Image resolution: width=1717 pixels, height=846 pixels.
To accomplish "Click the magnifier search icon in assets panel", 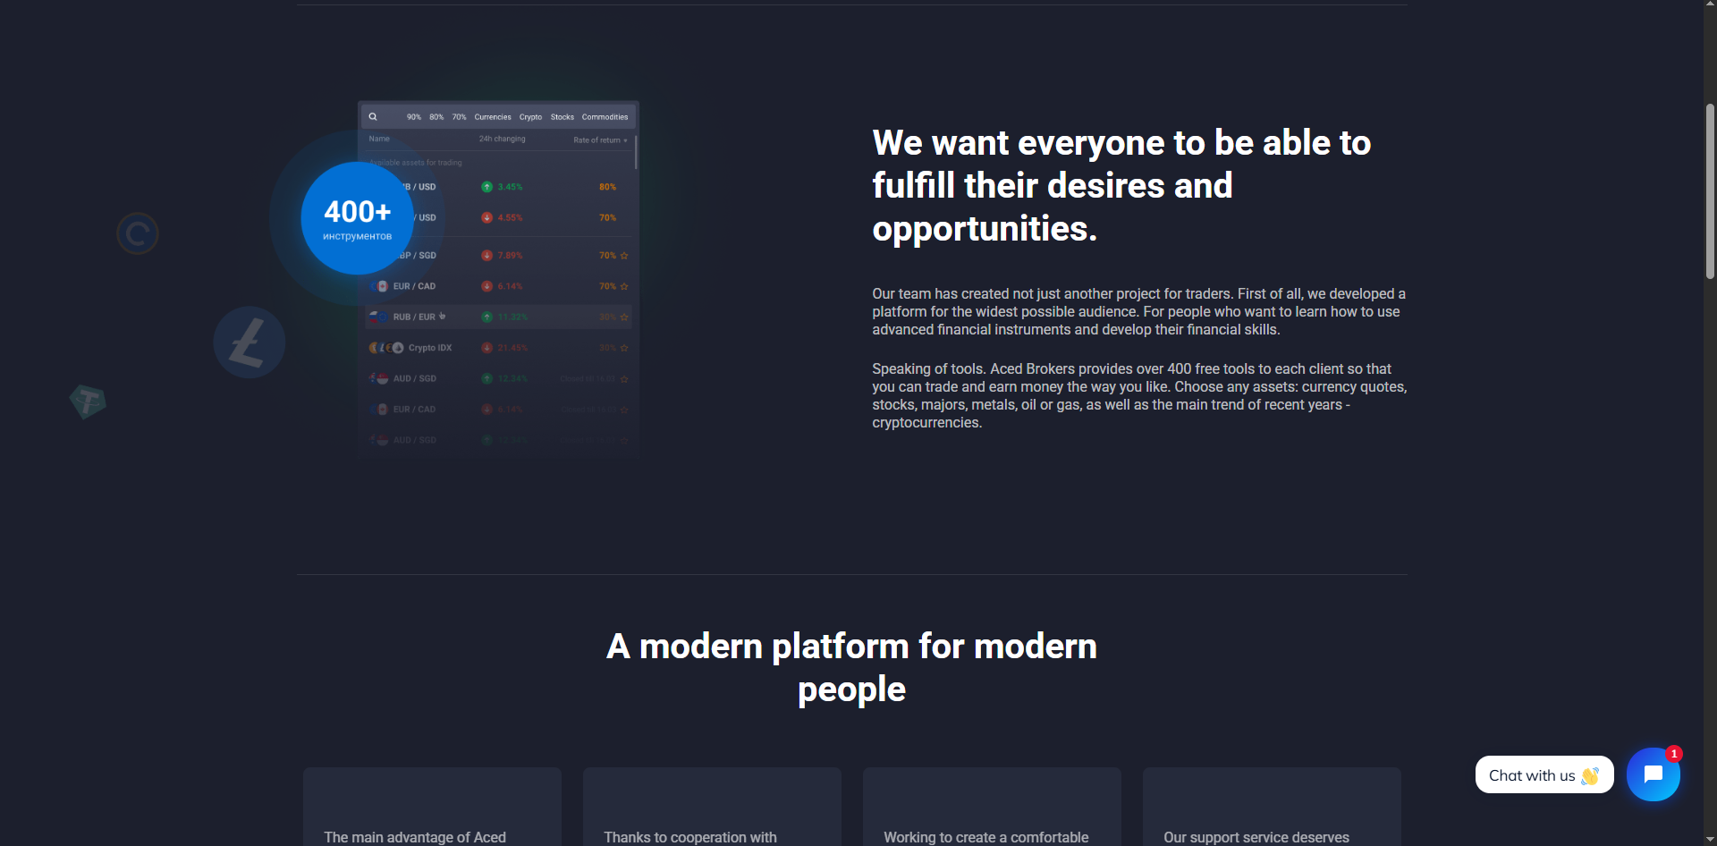I will (x=373, y=116).
